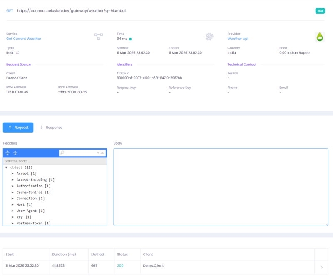Click the search magnifier icon in the JSON viewer
Viewport: 333px width, 280px height.
tap(62, 153)
